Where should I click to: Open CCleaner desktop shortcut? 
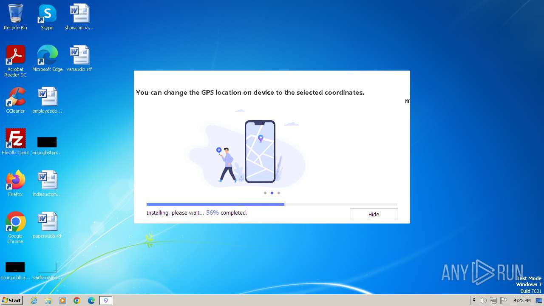click(x=15, y=101)
